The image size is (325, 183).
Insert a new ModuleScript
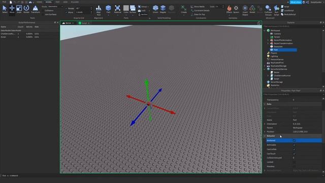click(288, 14)
